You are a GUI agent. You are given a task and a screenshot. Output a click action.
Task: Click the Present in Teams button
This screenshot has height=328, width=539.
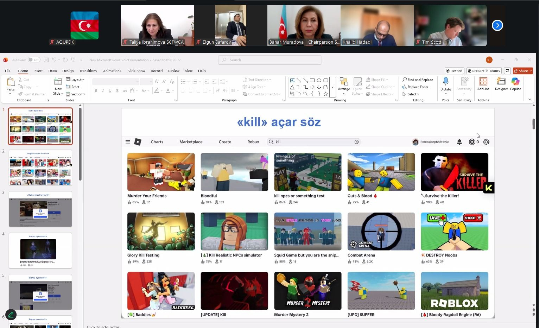(484, 71)
